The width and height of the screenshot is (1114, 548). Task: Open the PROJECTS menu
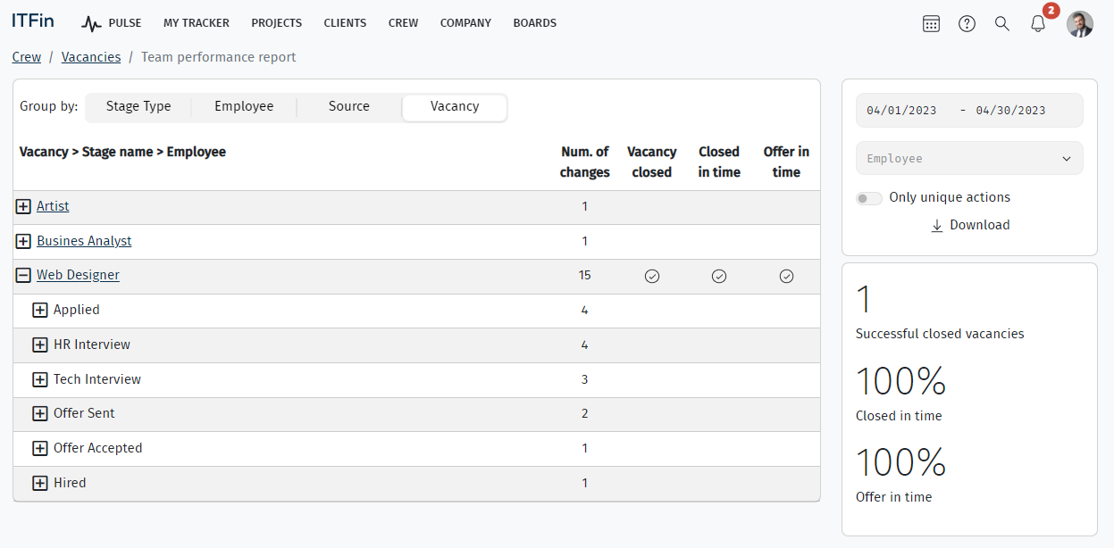[277, 23]
